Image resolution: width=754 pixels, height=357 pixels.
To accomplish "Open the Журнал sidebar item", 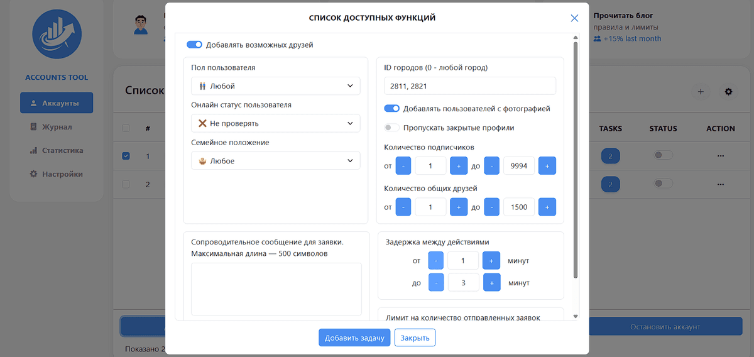I will pyautogui.click(x=57, y=127).
